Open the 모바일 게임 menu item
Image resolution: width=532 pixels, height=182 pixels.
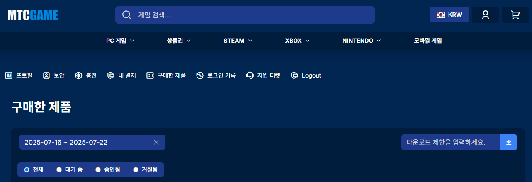pyautogui.click(x=428, y=41)
